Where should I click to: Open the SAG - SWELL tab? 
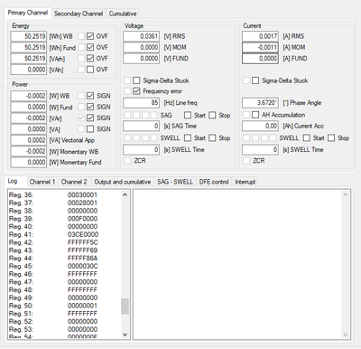click(x=175, y=182)
